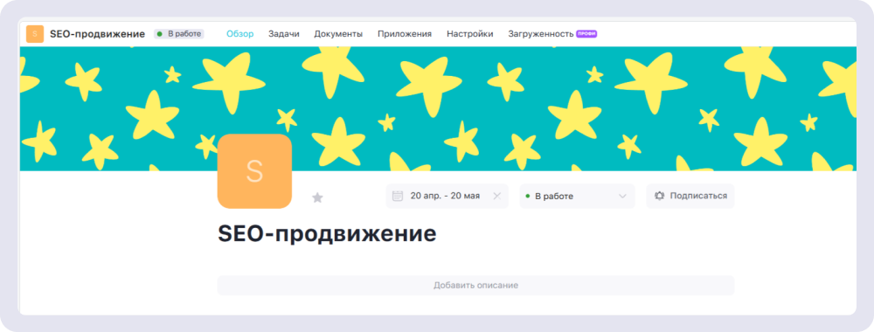Click the date range 20 апр. - 20 мая
874x332 pixels.
(x=445, y=196)
